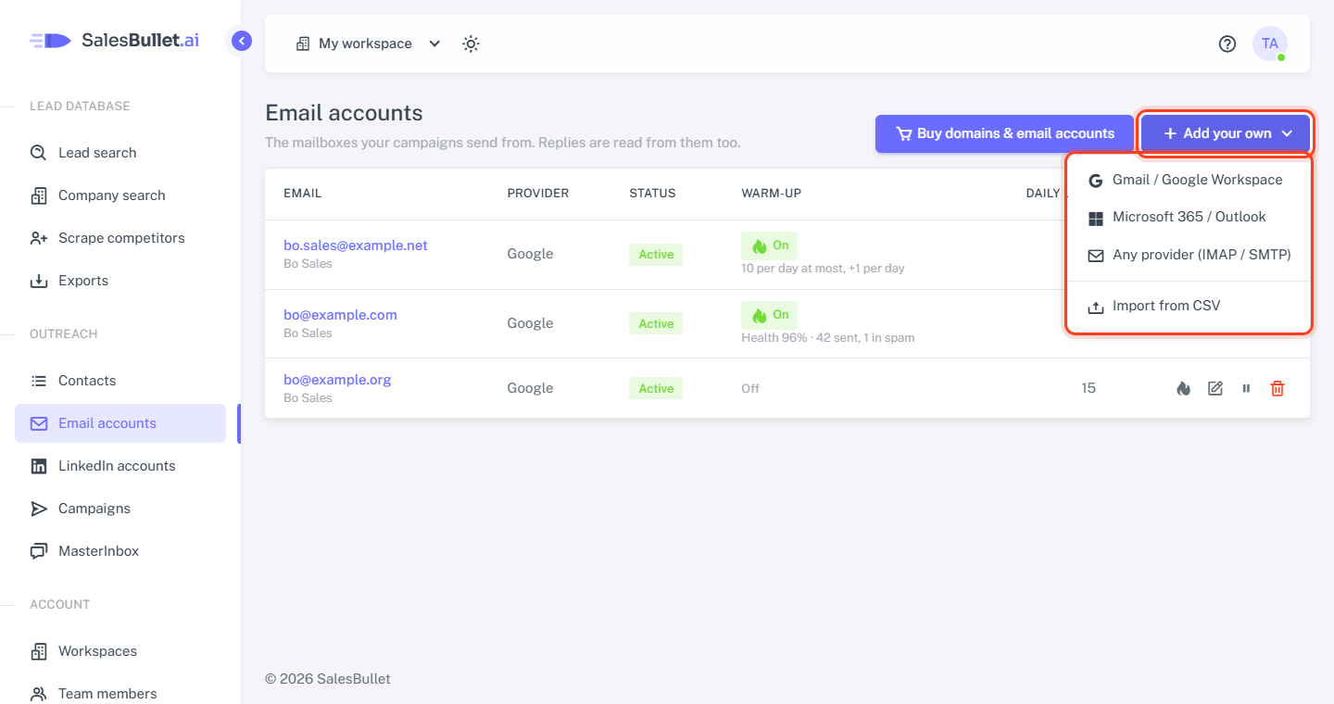1334x704 pixels.
Task: Go to Campaigns
Action: coord(120,509)
